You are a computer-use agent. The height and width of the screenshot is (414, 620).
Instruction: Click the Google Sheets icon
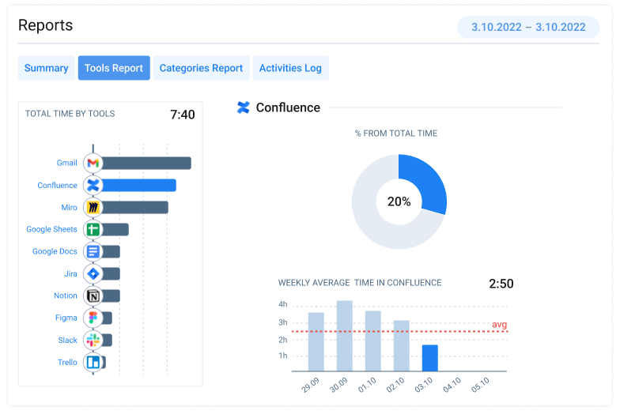tap(93, 229)
